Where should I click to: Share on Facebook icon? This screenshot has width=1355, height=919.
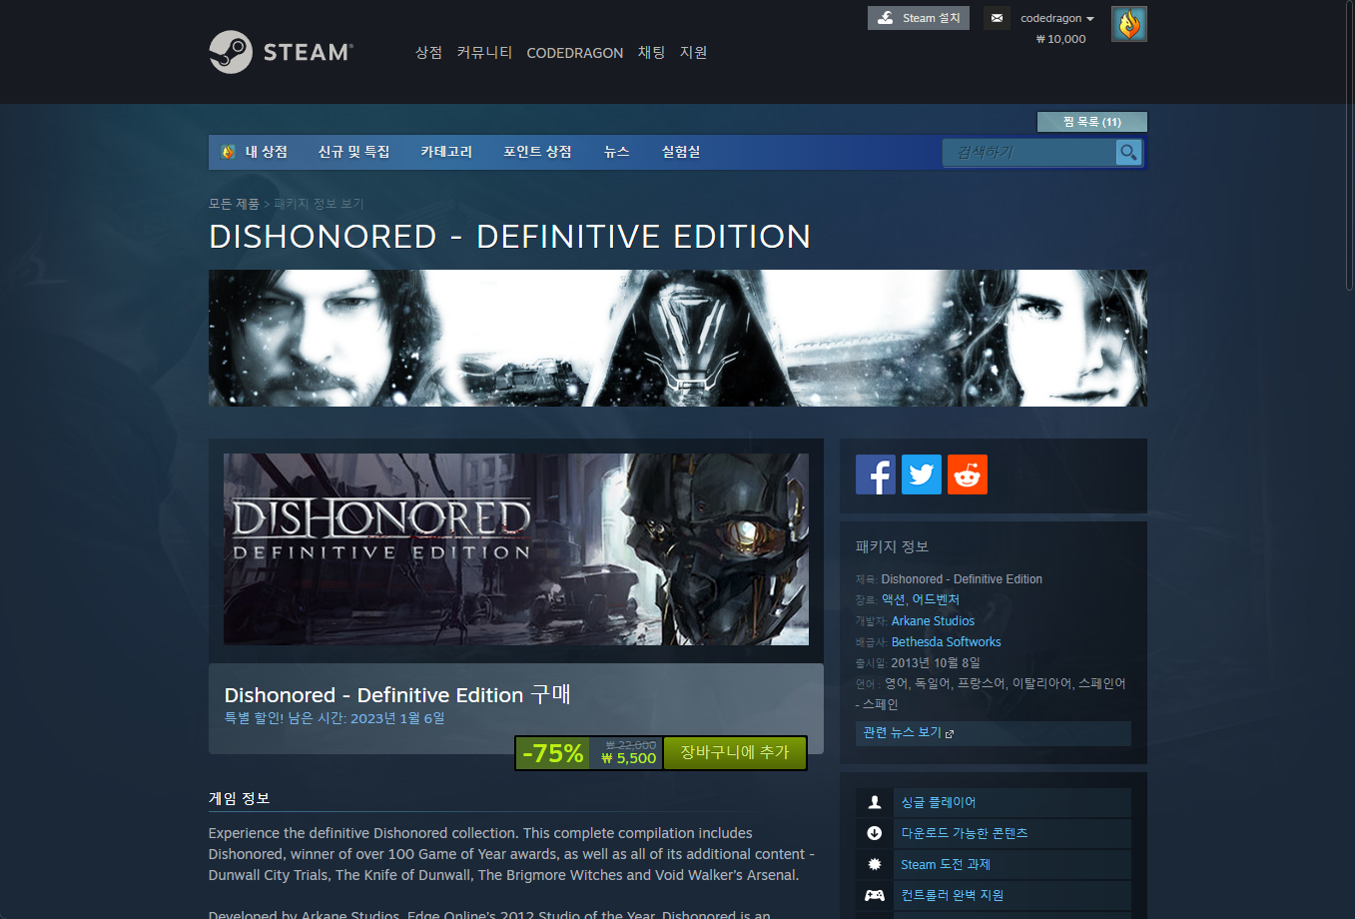click(876, 474)
